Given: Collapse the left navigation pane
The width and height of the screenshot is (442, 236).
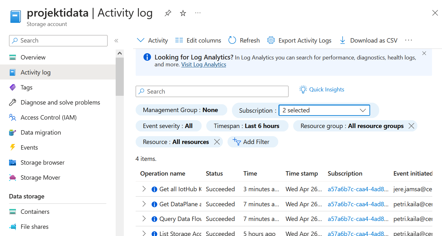Looking at the screenshot, I should [116, 40].
